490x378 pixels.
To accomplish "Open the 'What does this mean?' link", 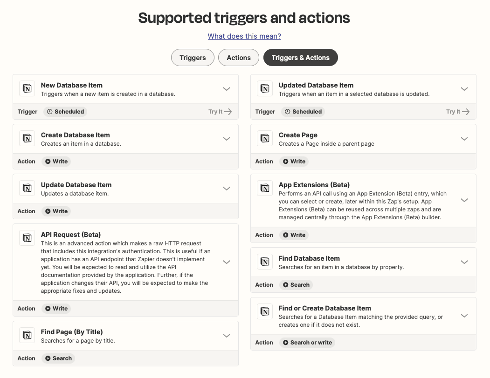I will pos(244,36).
